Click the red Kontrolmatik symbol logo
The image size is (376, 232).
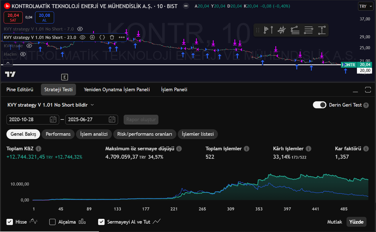tap(7, 6)
